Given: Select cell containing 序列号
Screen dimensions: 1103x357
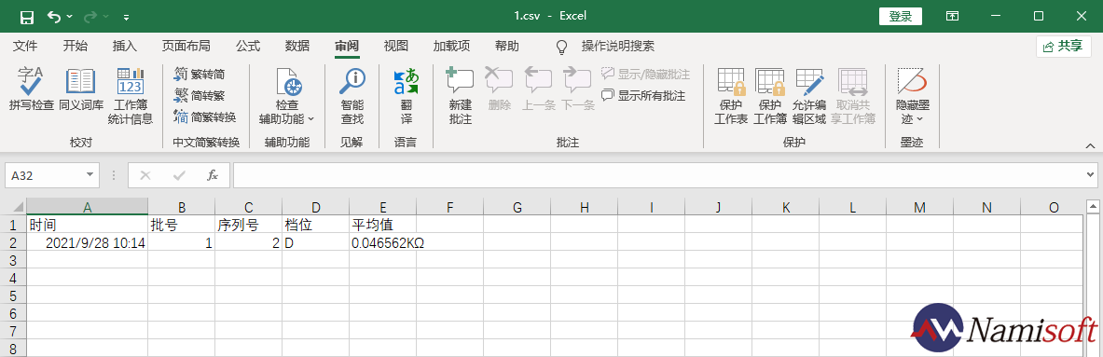Looking at the screenshot, I should pos(248,225).
